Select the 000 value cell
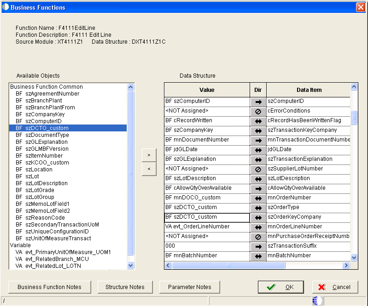368x306 pixels. click(207, 246)
